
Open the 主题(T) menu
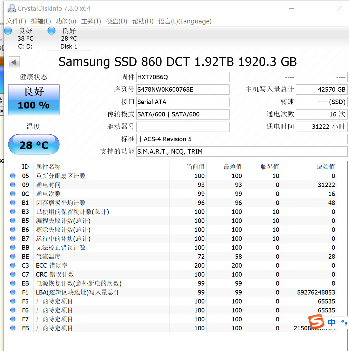click(91, 21)
